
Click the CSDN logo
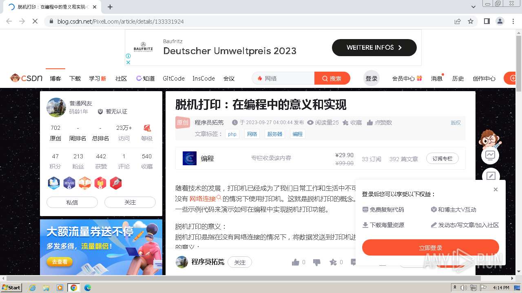[27, 78]
